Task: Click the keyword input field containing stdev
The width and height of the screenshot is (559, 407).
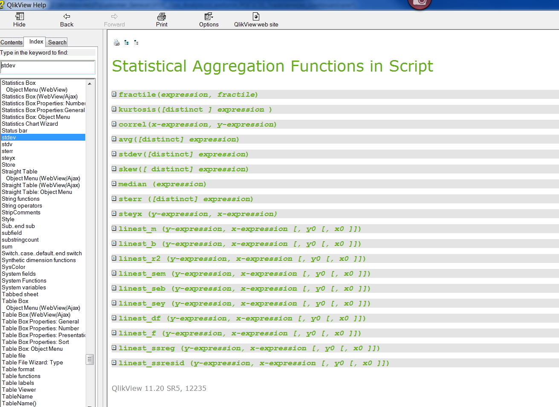Action: pos(47,66)
